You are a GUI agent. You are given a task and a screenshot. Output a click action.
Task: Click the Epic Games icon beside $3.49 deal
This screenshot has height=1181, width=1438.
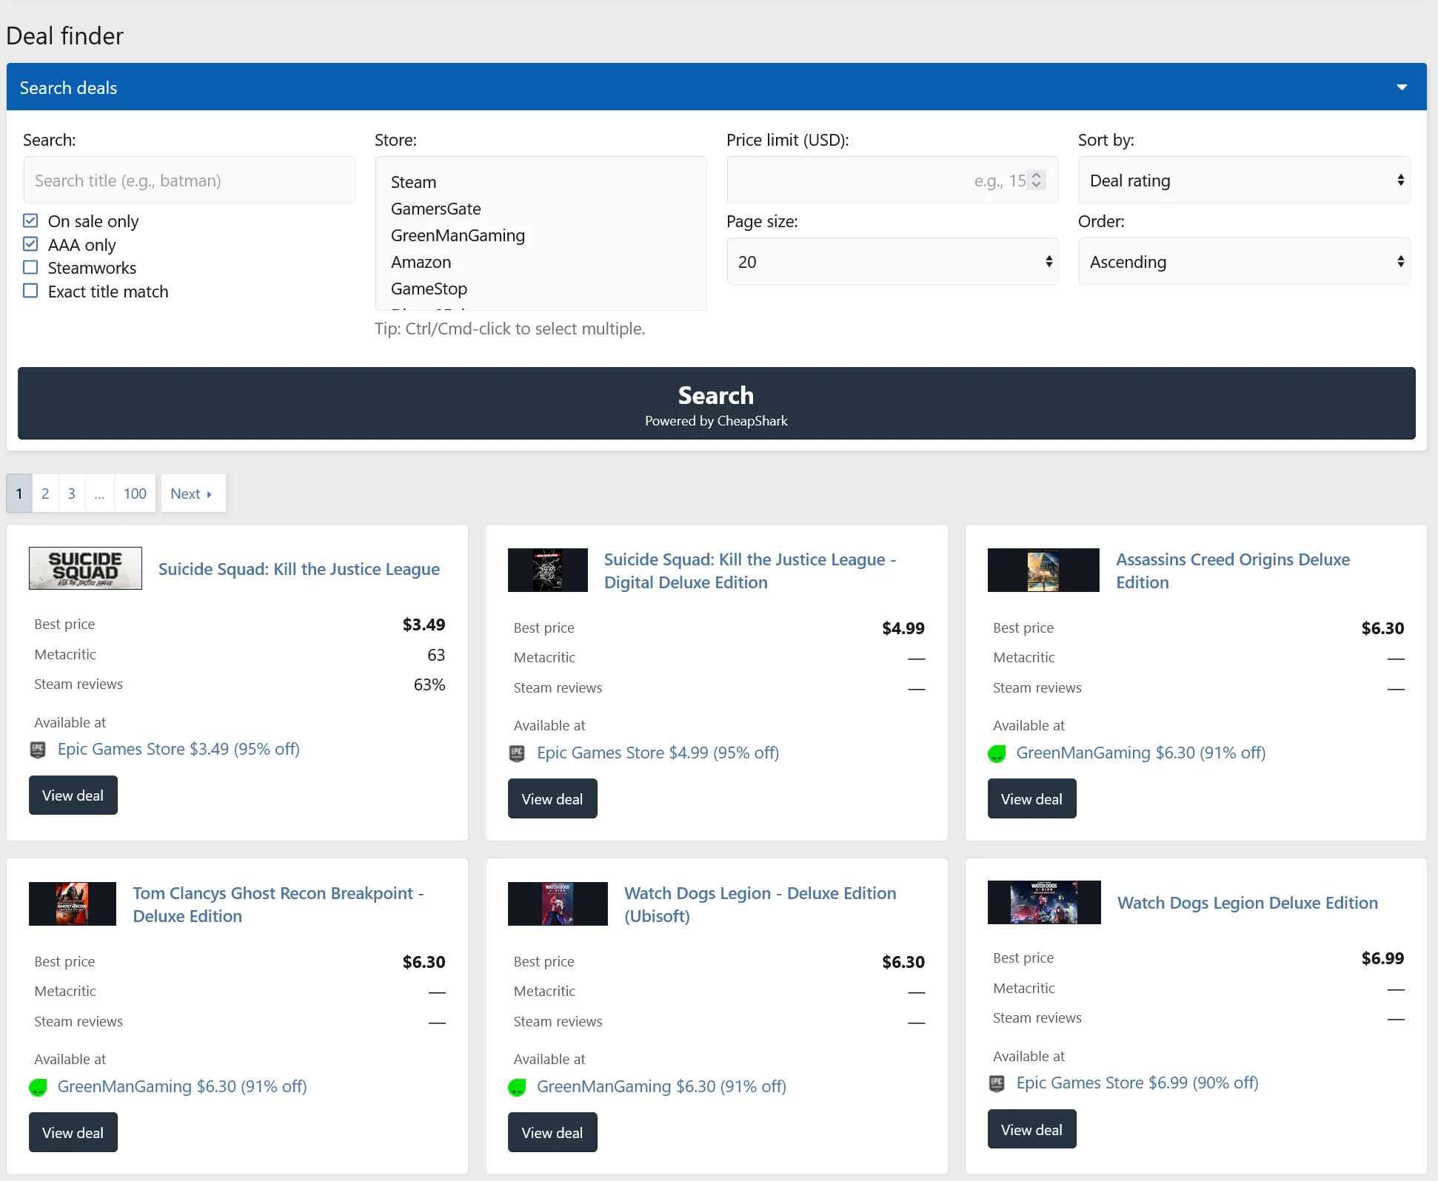[x=38, y=750]
